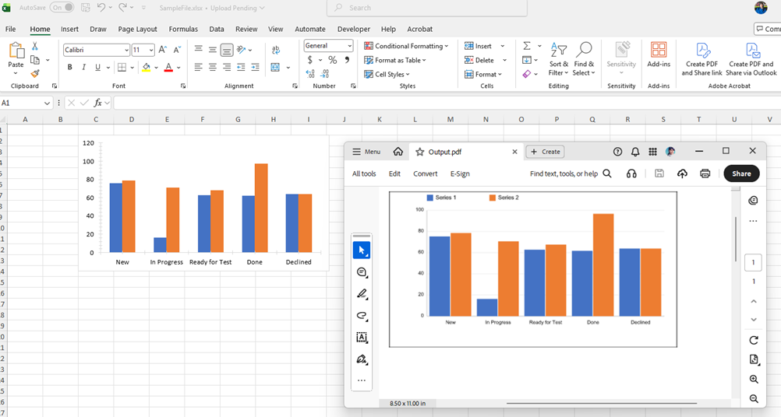This screenshot has width=781, height=417.
Task: Open the Cell Styles dropdown
Action: (387, 75)
